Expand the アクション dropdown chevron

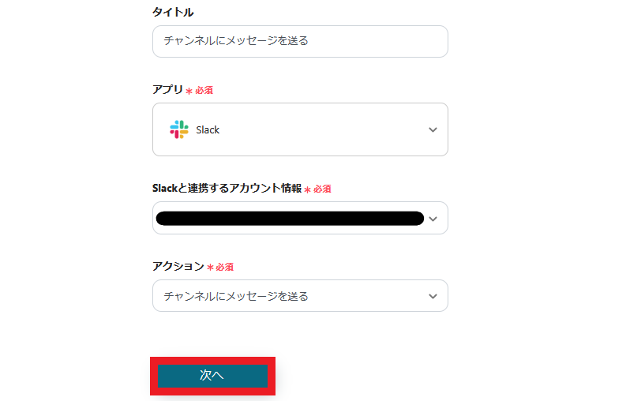(433, 296)
